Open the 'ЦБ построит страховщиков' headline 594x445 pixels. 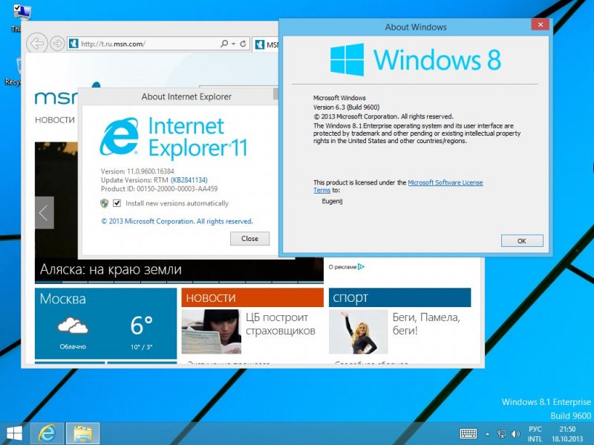pos(281,324)
